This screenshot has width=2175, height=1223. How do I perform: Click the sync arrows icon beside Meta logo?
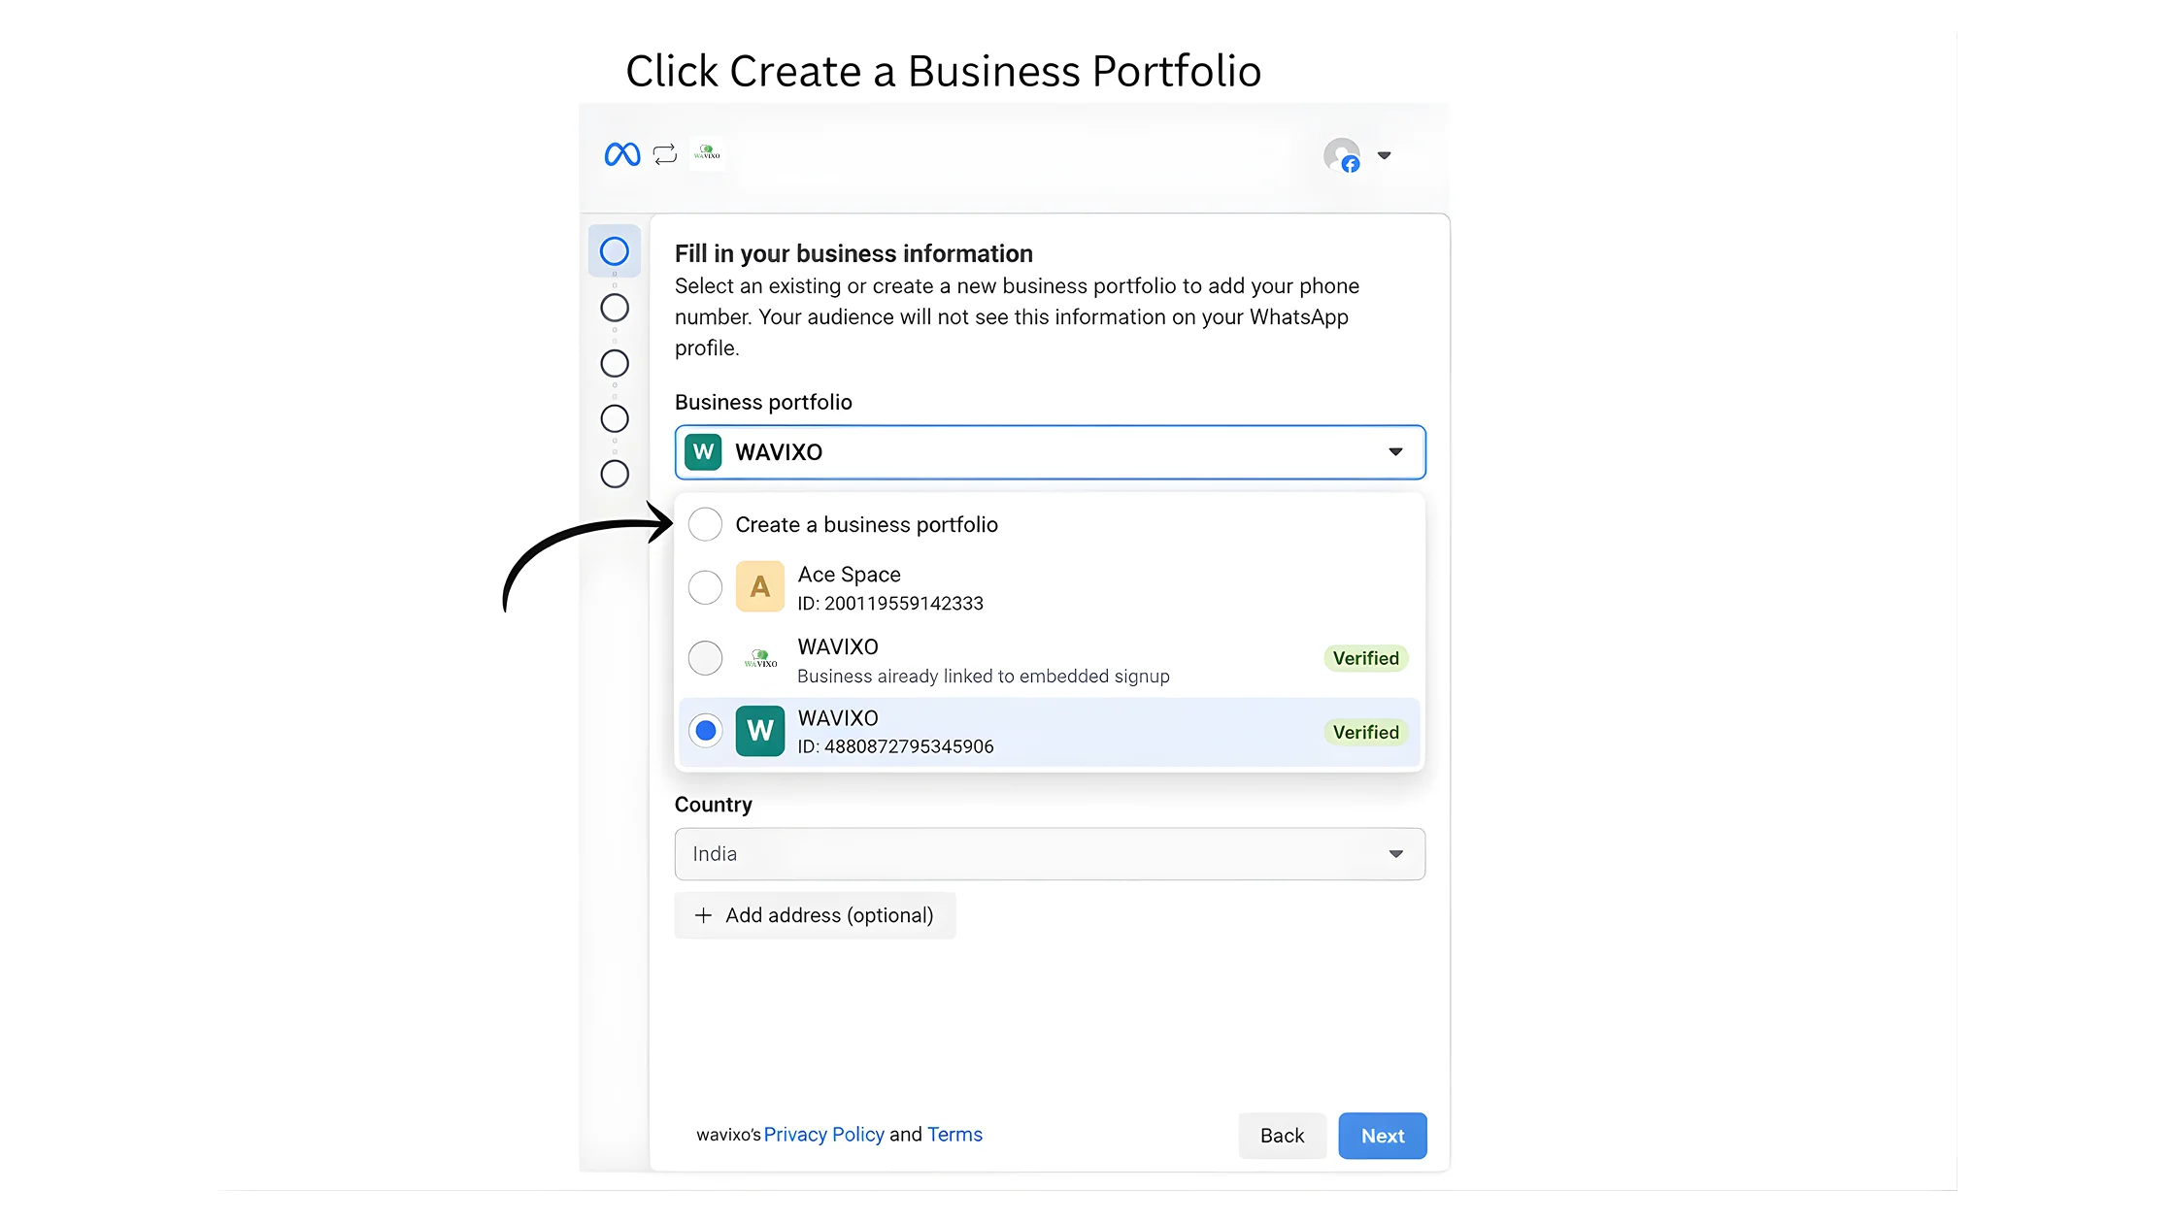(665, 153)
